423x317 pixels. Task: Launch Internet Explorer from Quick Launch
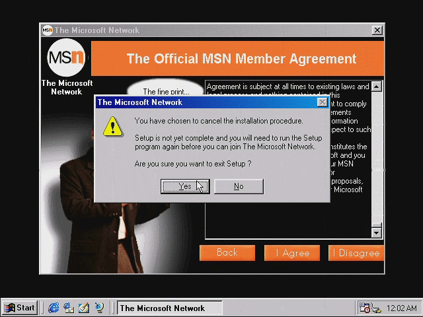(x=54, y=308)
